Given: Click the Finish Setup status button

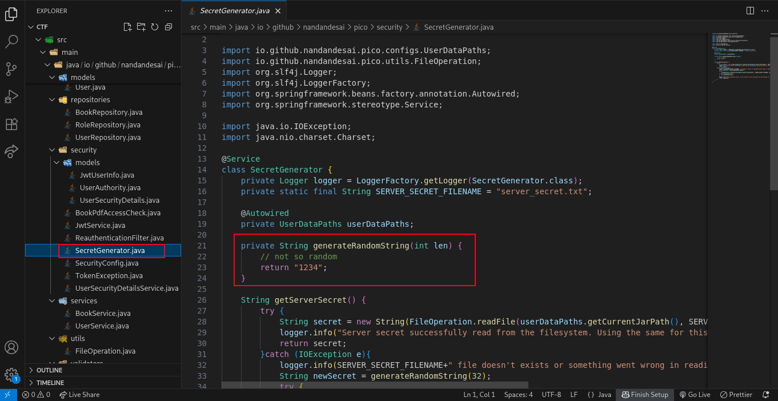Looking at the screenshot, I should point(644,395).
